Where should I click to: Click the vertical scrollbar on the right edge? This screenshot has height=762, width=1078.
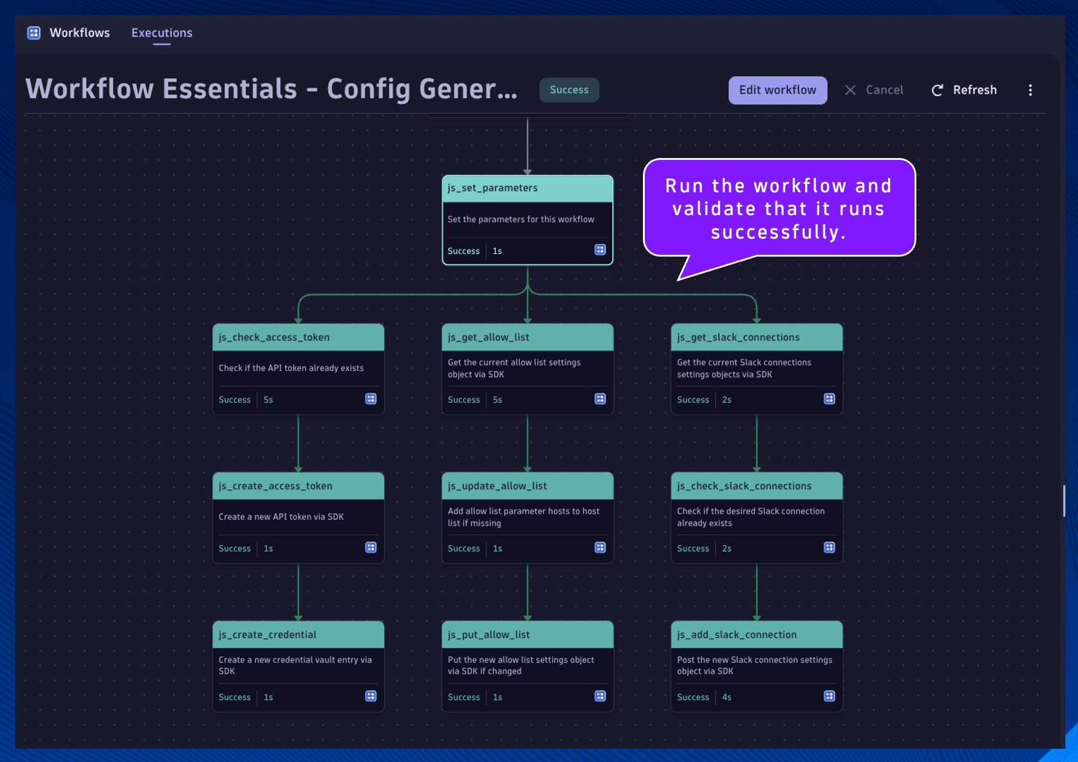[1064, 501]
